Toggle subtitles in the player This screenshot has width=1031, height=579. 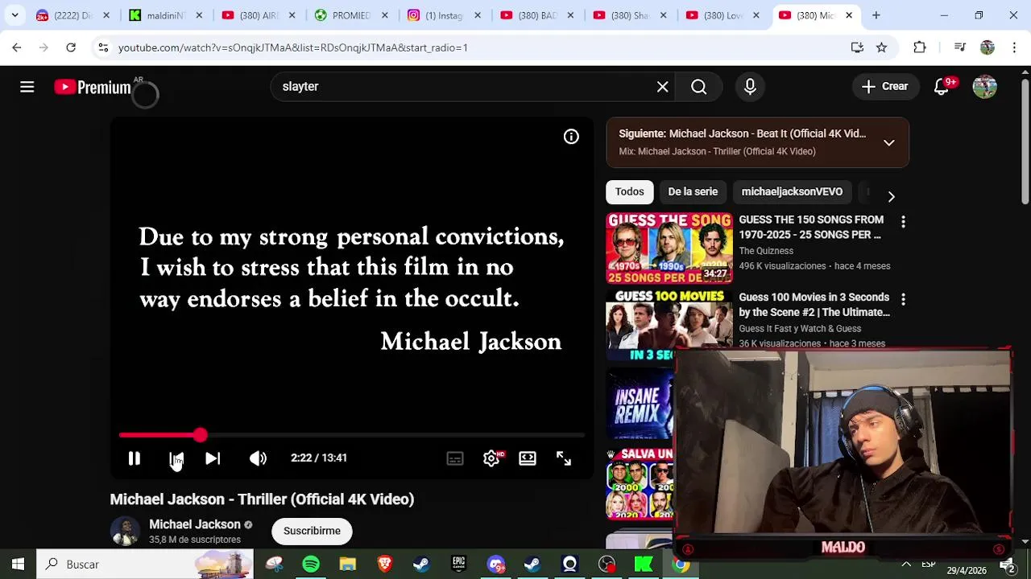click(x=455, y=458)
